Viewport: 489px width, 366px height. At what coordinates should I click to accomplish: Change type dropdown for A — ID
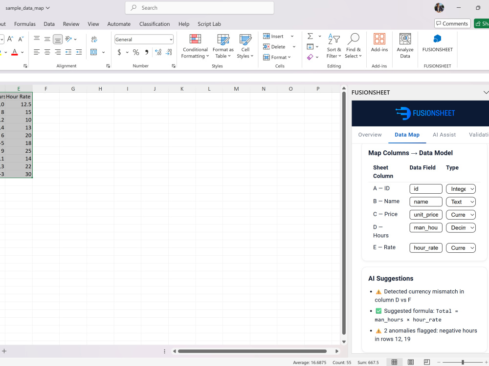click(x=461, y=189)
